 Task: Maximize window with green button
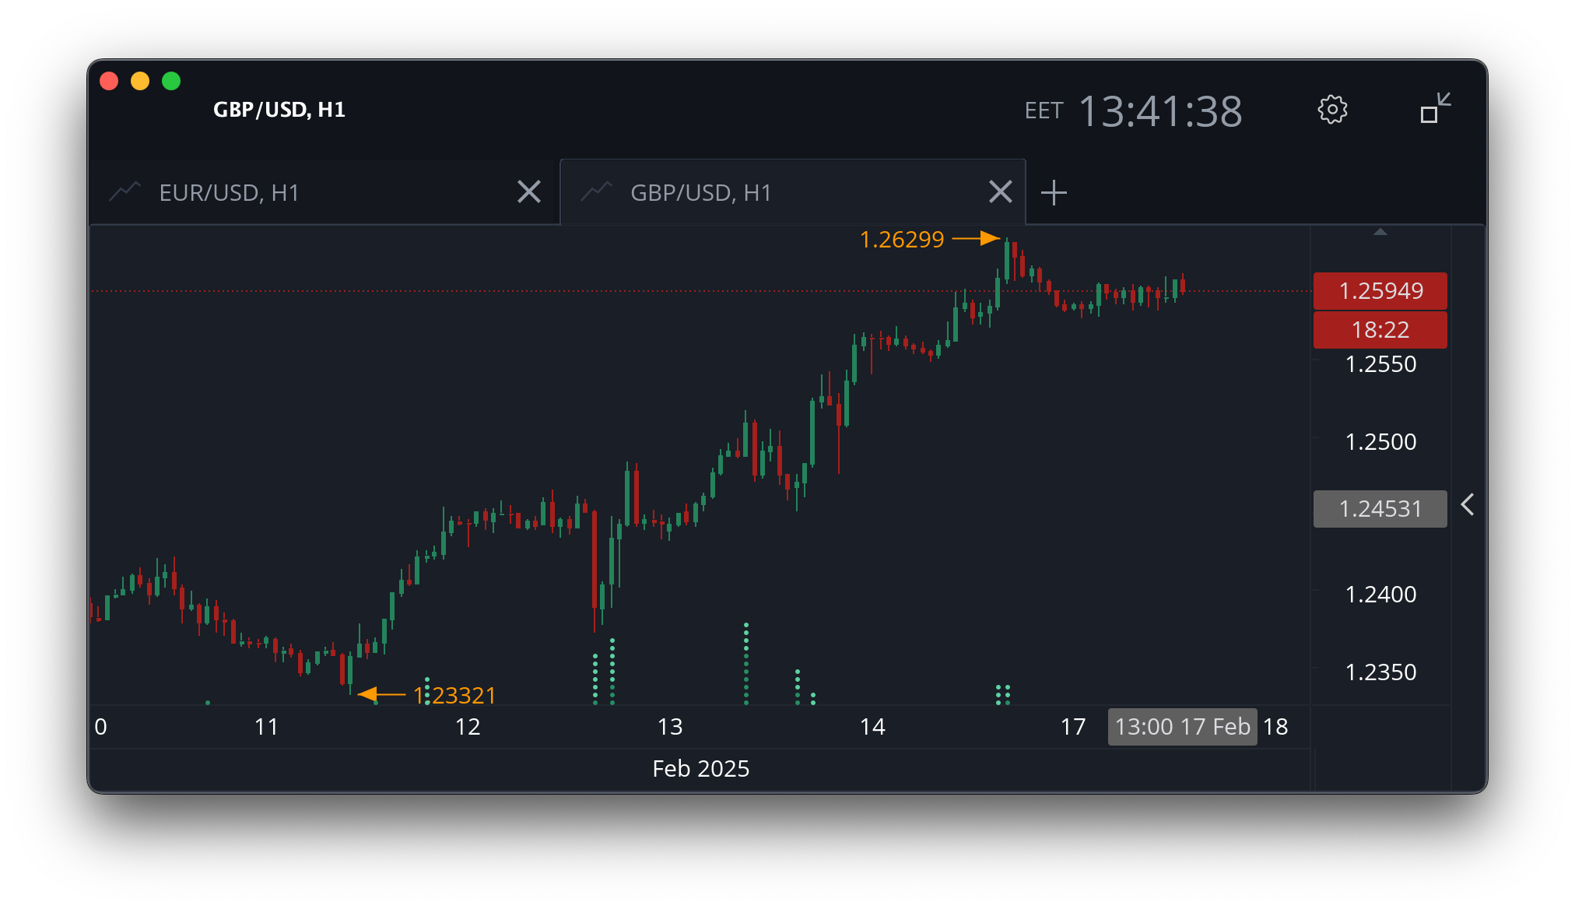tap(171, 81)
